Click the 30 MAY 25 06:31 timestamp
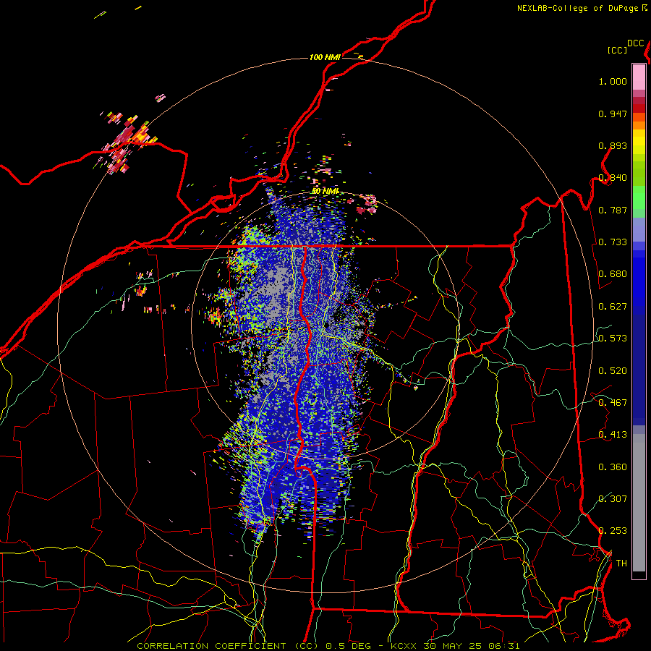This screenshot has height=651, width=651. 471,646
